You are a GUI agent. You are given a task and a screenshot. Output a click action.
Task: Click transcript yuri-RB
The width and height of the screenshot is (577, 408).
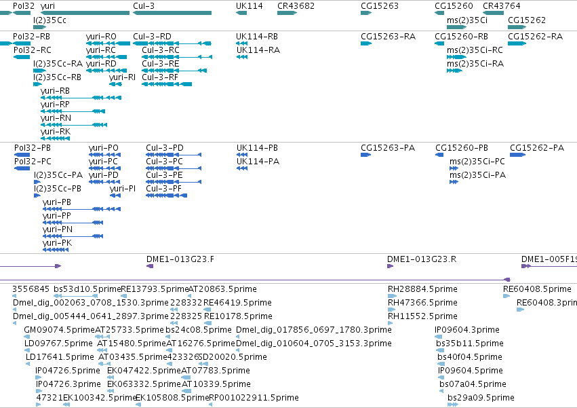pyautogui.click(x=81, y=98)
